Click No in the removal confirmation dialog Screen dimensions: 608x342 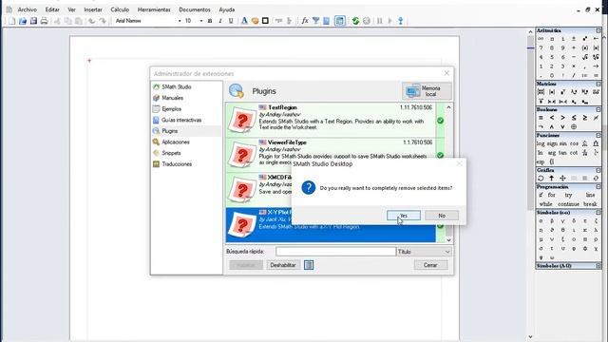click(442, 216)
